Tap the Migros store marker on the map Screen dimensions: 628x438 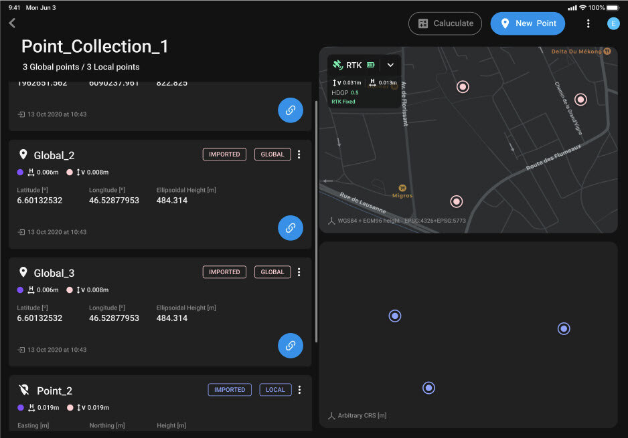[402, 188]
